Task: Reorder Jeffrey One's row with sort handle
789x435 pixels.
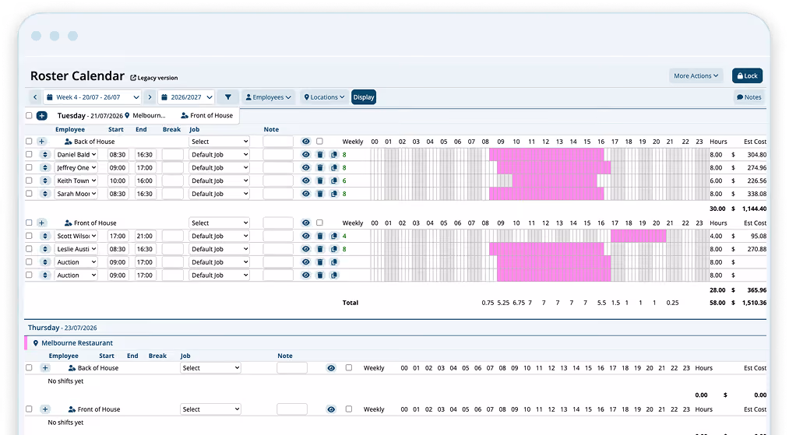Action: coord(44,167)
